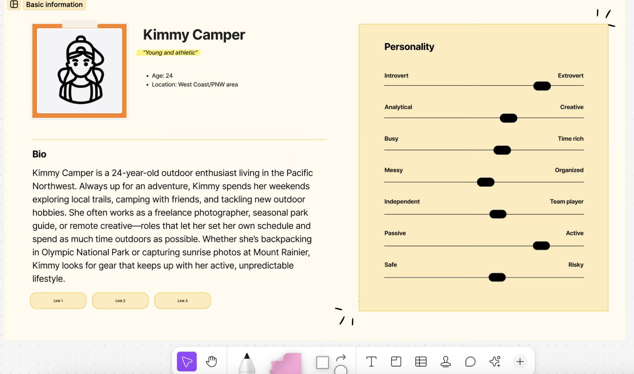Open the Section tool
This screenshot has width=634, height=374.
pos(396,361)
